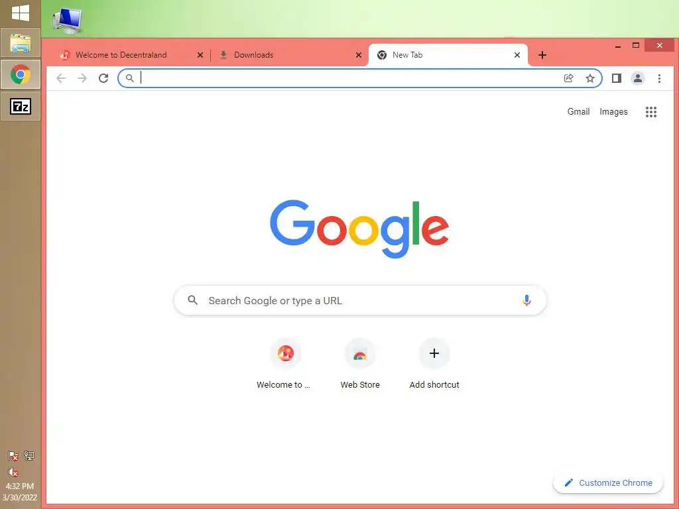The image size is (679, 509).
Task: Switch to the Downloads tab
Action: click(289, 55)
